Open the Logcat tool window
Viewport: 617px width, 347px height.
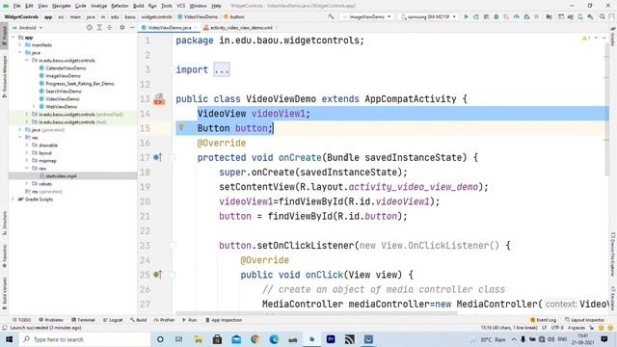tap(113, 320)
